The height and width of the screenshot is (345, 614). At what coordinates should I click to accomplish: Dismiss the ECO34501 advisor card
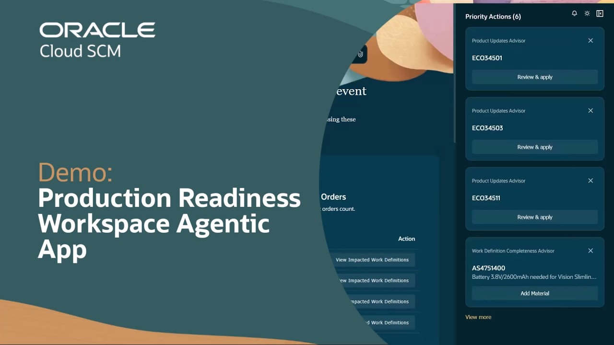point(590,41)
